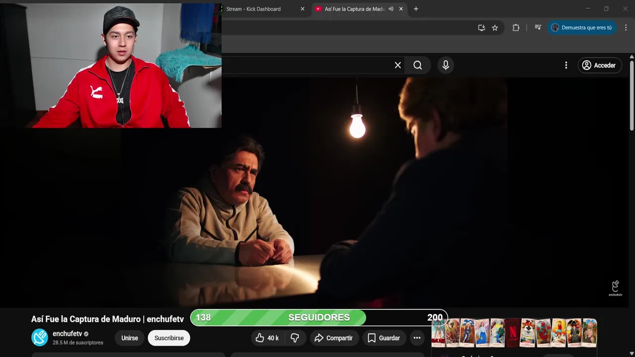The width and height of the screenshot is (635, 357).
Task: Mute the tab's audio speaker icon
Action: [391, 9]
